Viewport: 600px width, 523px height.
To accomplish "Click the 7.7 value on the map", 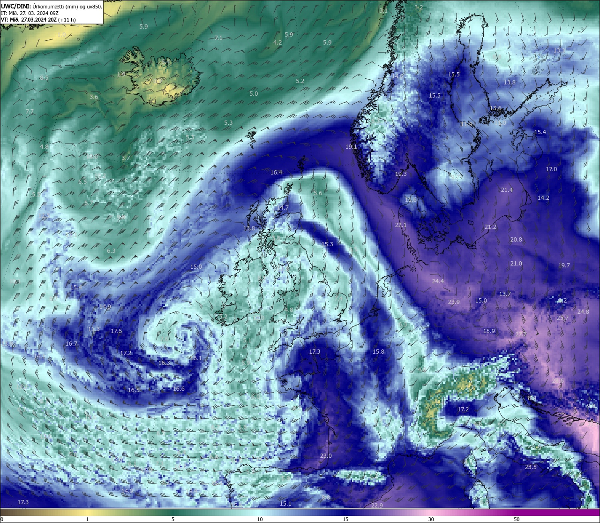I will pos(30,112).
